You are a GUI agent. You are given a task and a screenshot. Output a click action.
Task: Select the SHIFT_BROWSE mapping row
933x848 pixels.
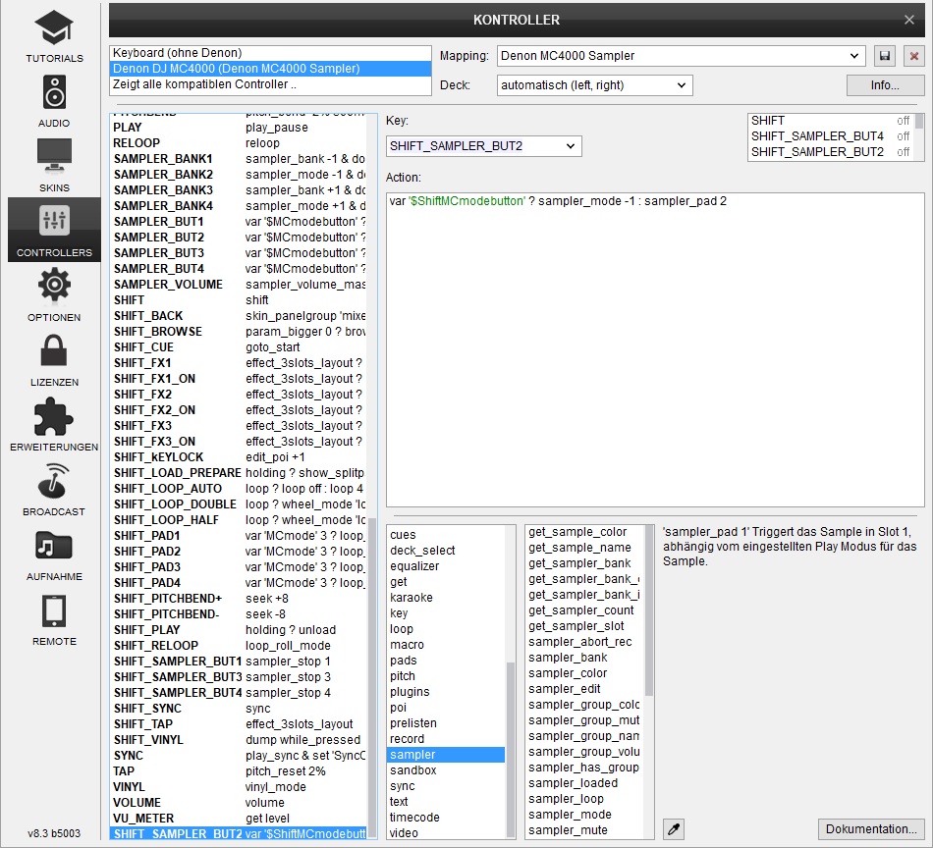(240, 331)
